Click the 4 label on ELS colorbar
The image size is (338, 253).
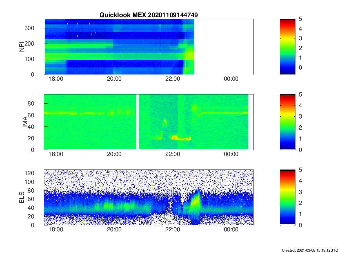click(300, 181)
